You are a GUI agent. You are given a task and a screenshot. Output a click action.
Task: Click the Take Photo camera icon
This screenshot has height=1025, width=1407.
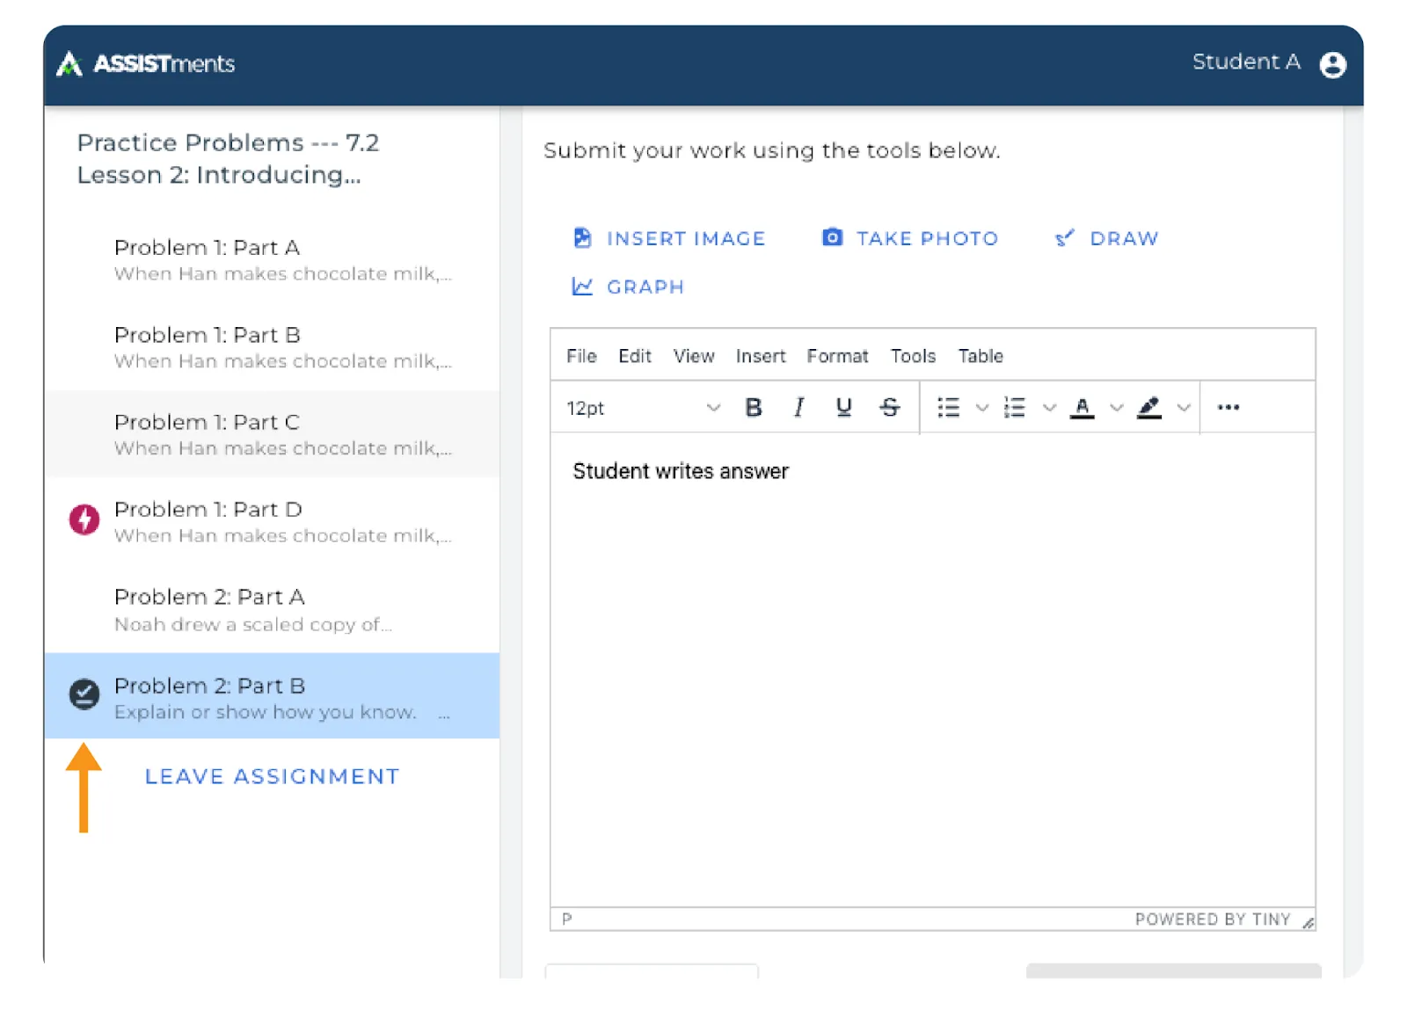832,237
